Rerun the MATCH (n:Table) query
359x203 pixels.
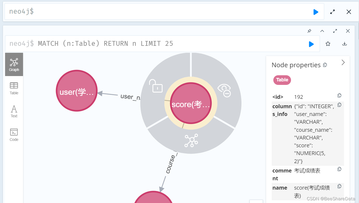tap(311, 44)
